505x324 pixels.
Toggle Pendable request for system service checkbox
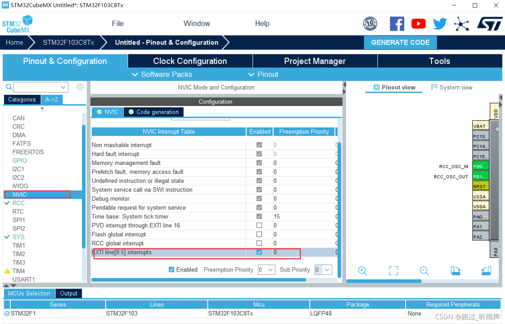coord(259,208)
